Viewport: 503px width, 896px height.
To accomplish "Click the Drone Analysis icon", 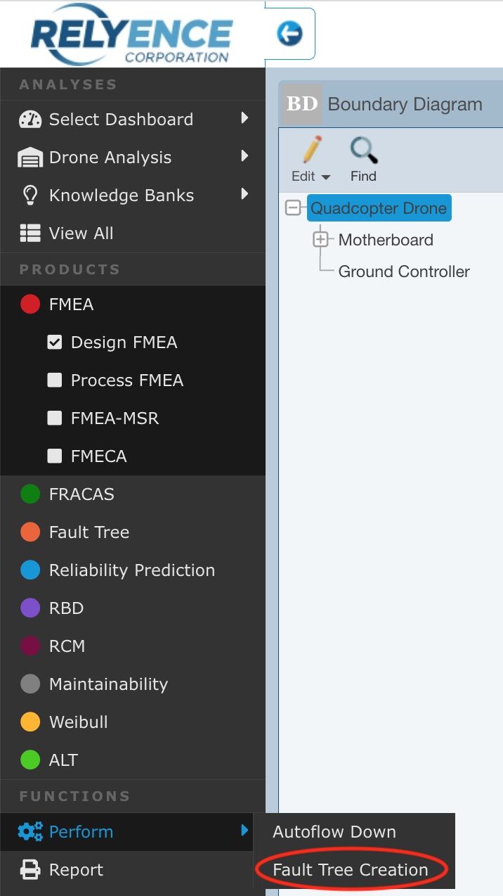I will point(31,157).
